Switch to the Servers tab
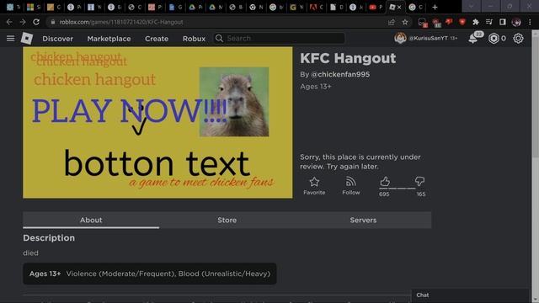Image resolution: width=539 pixels, height=303 pixels. pyautogui.click(x=363, y=221)
